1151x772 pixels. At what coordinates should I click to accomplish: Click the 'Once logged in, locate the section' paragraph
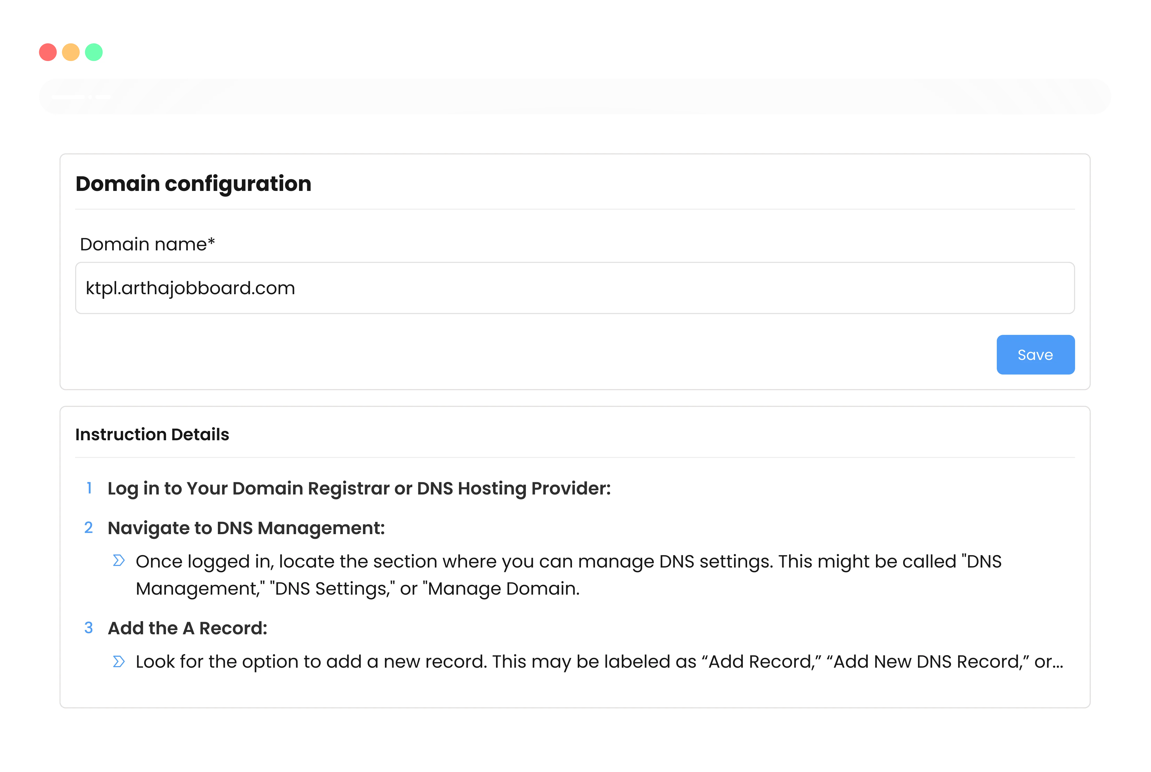coord(569,575)
